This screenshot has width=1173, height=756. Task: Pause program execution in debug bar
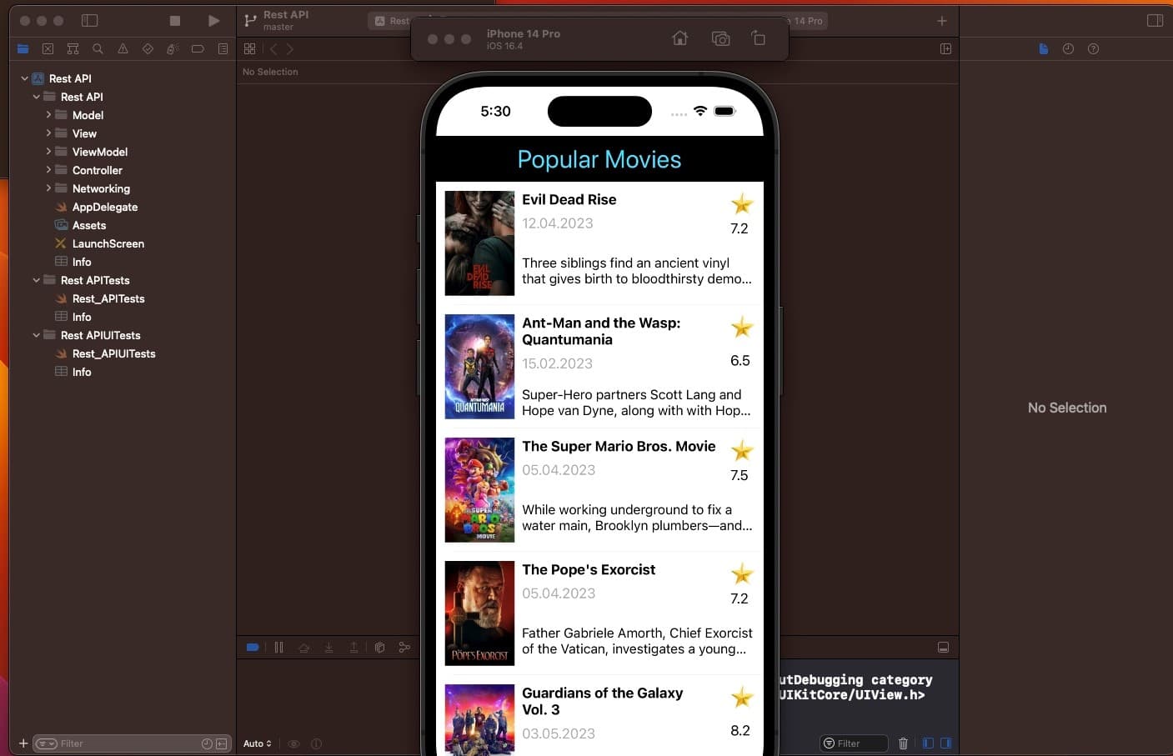pos(278,647)
